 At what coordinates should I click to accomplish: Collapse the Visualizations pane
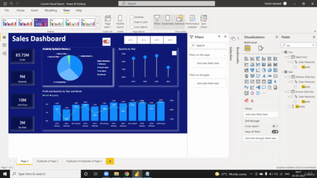(x=276, y=37)
